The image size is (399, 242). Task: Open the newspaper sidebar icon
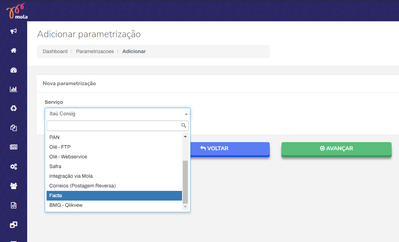point(14,147)
